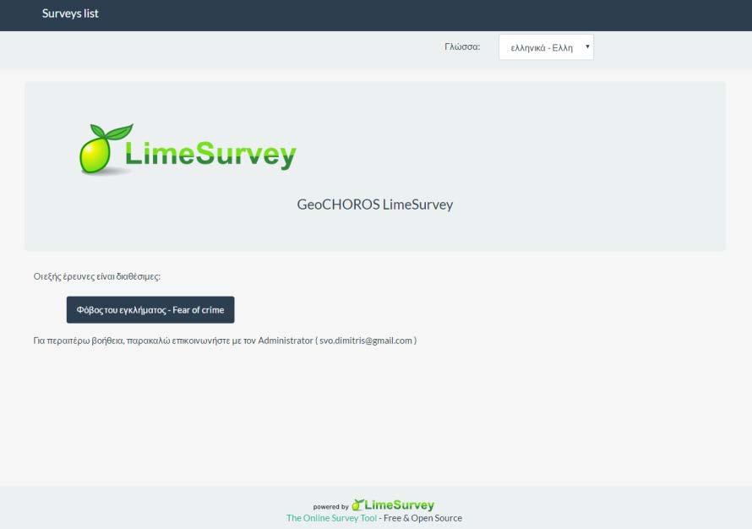The image size is (752, 529).
Task: Open The Online Survey Tool link
Action: pos(331,518)
